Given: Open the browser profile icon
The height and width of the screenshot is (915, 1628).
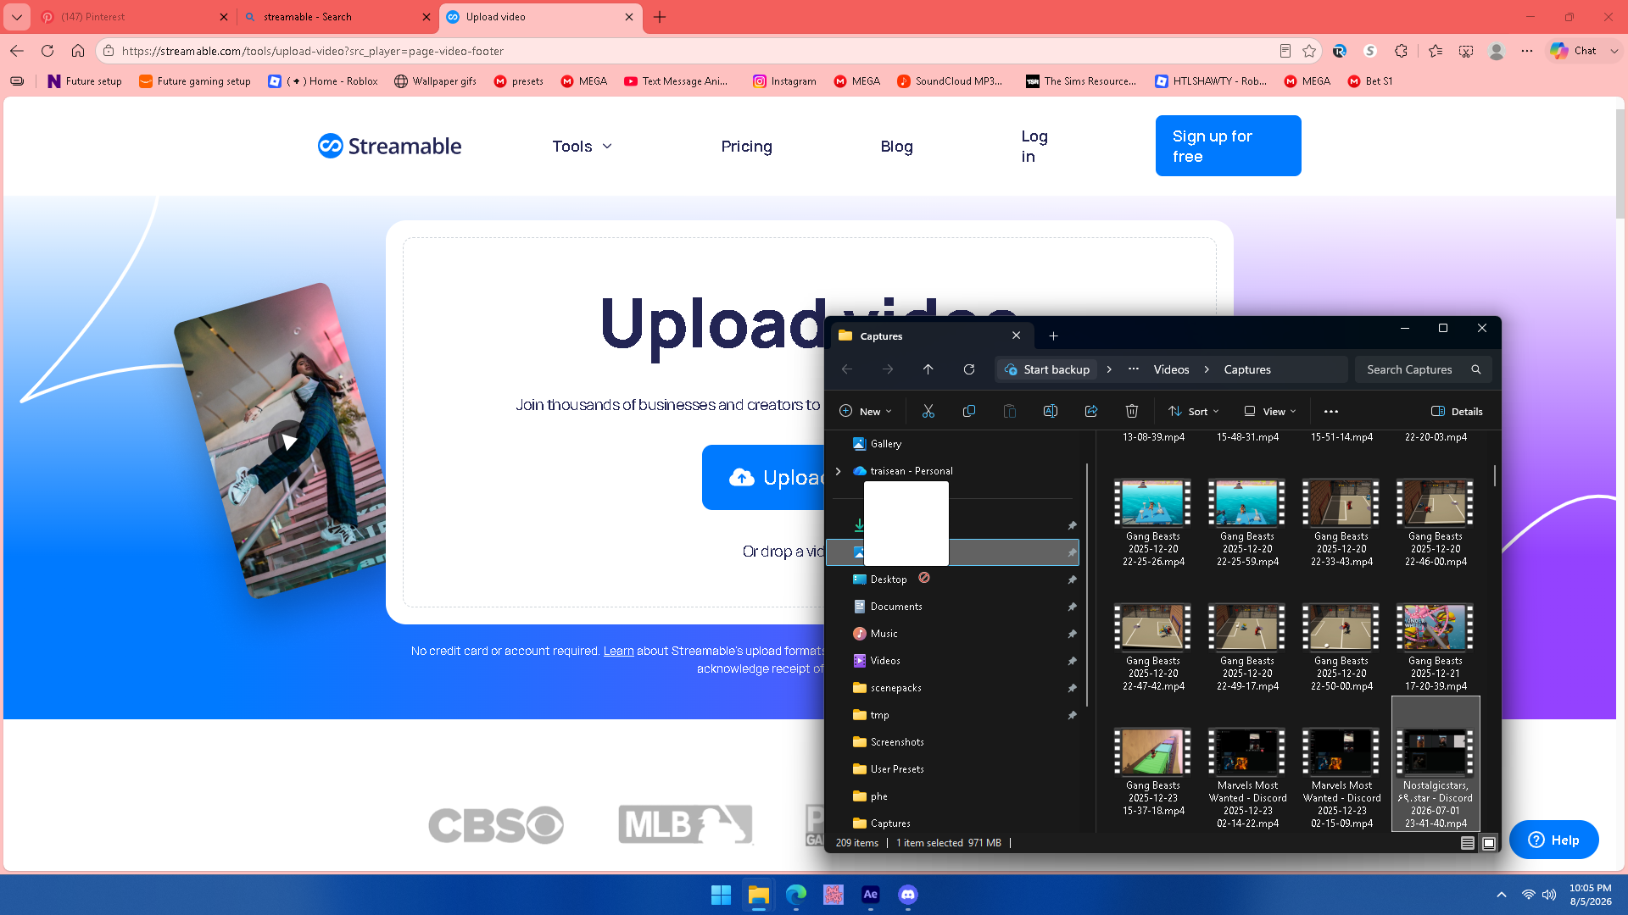Looking at the screenshot, I should [1497, 51].
